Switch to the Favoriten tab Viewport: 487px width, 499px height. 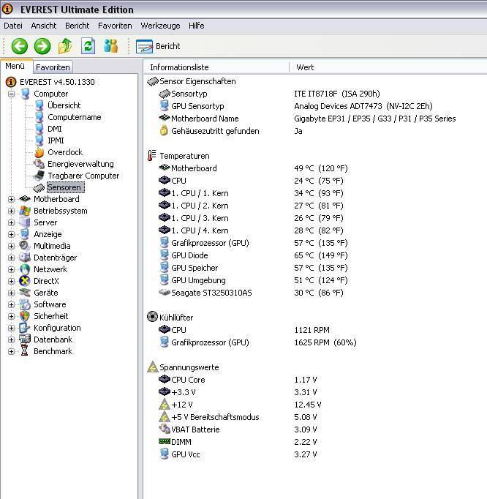click(53, 67)
